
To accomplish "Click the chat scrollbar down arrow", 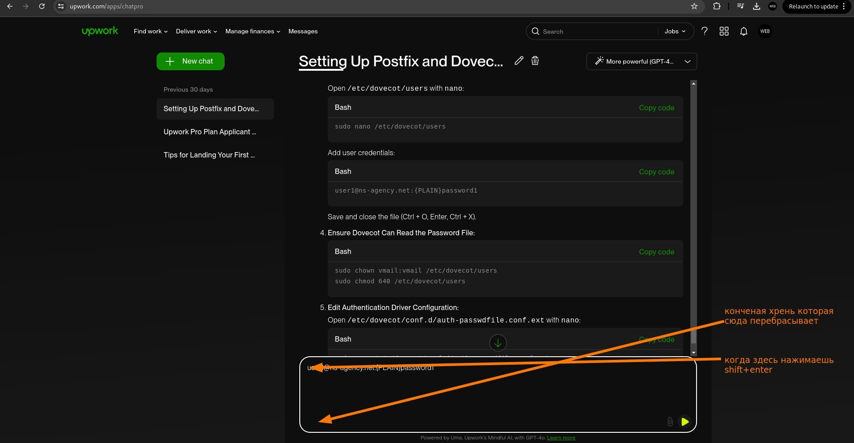I will click(x=693, y=353).
